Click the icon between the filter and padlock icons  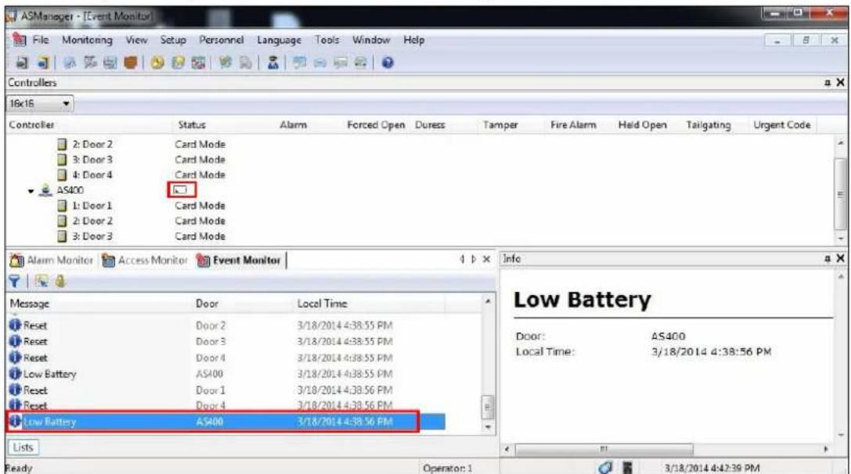41,281
